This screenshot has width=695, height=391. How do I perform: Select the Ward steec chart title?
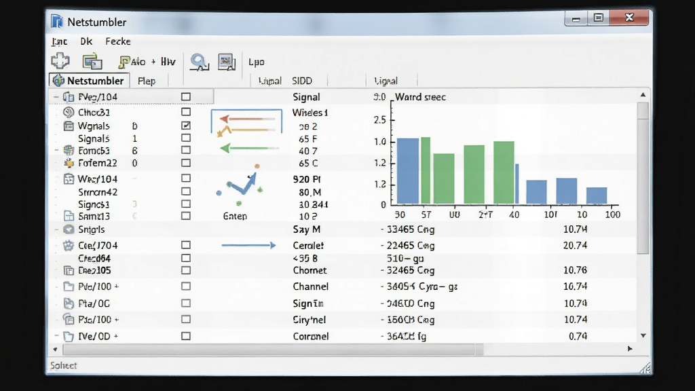click(x=420, y=97)
